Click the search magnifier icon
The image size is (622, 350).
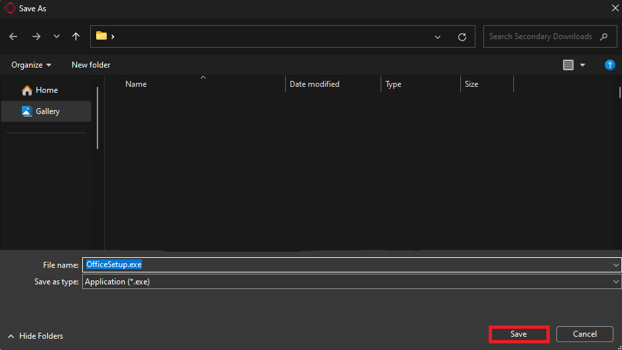pyautogui.click(x=603, y=36)
